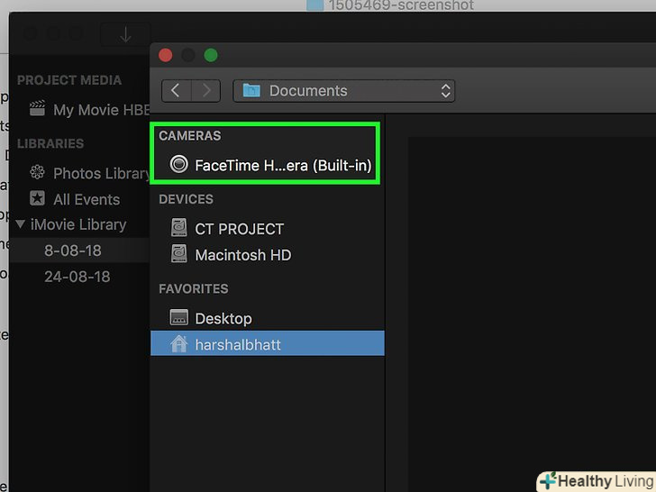Close the import window with red button
This screenshot has height=492, width=656.
click(x=166, y=55)
